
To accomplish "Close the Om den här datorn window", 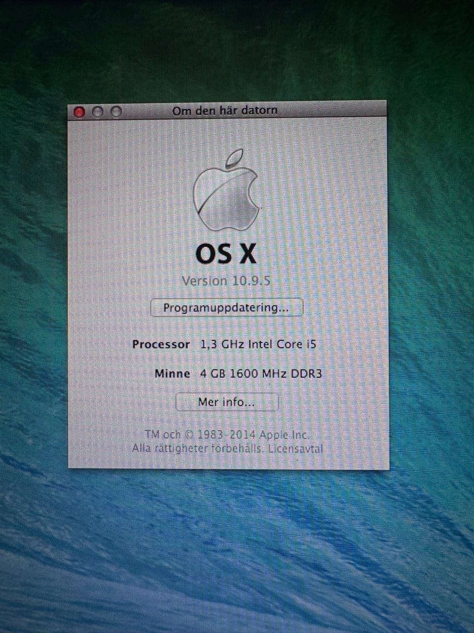I will pyautogui.click(x=79, y=112).
